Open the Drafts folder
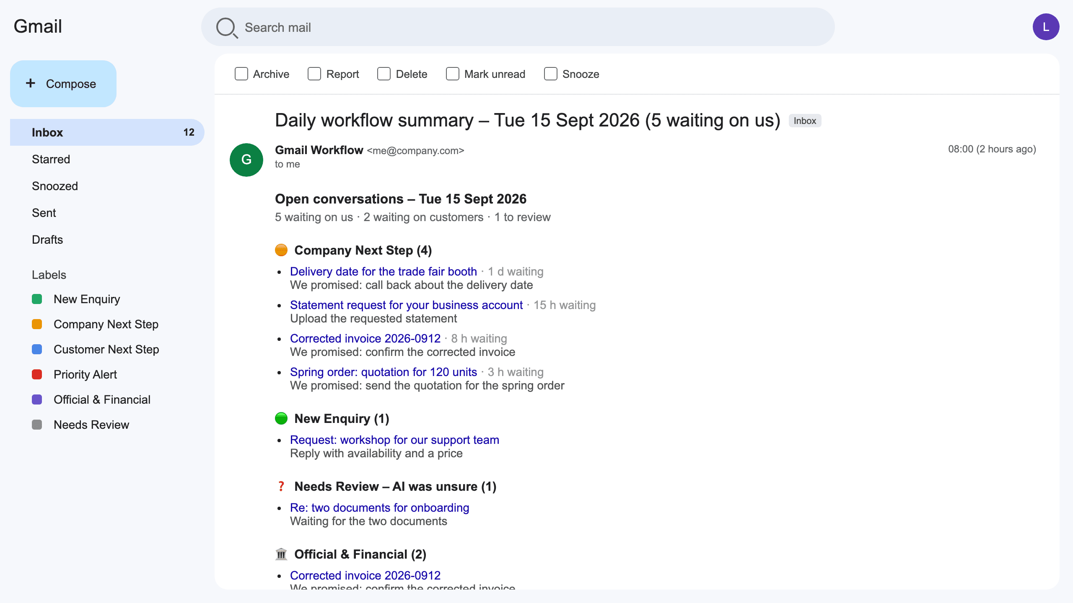Screen dimensions: 1073x603 [x=107, y=240]
